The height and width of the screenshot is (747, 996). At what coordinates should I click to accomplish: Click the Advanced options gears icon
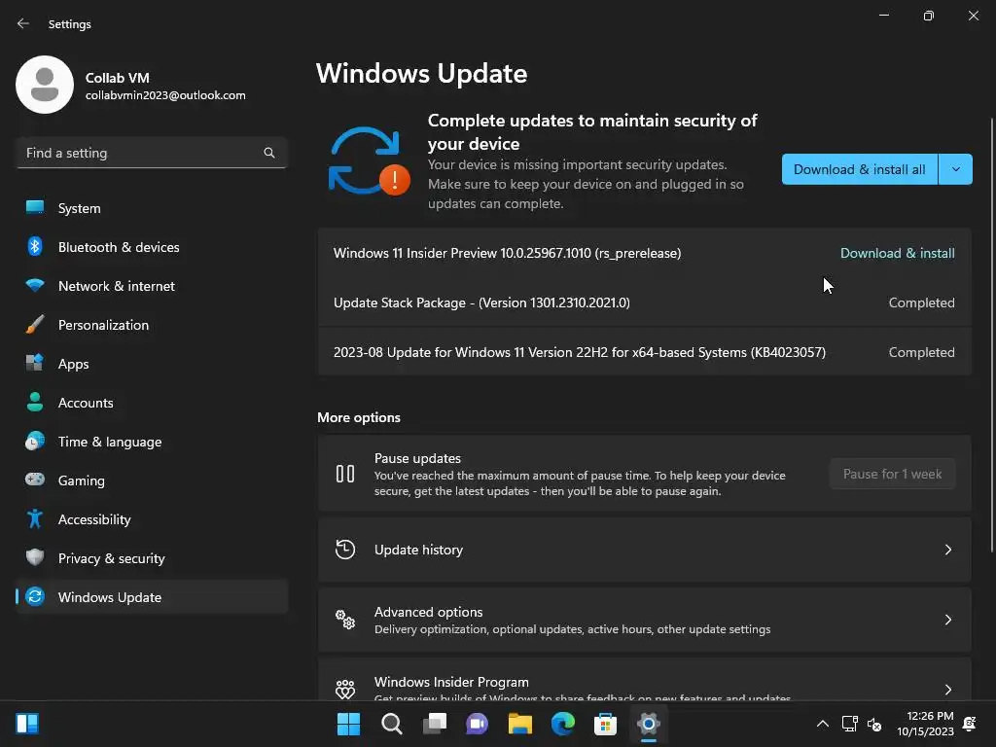[x=345, y=620]
